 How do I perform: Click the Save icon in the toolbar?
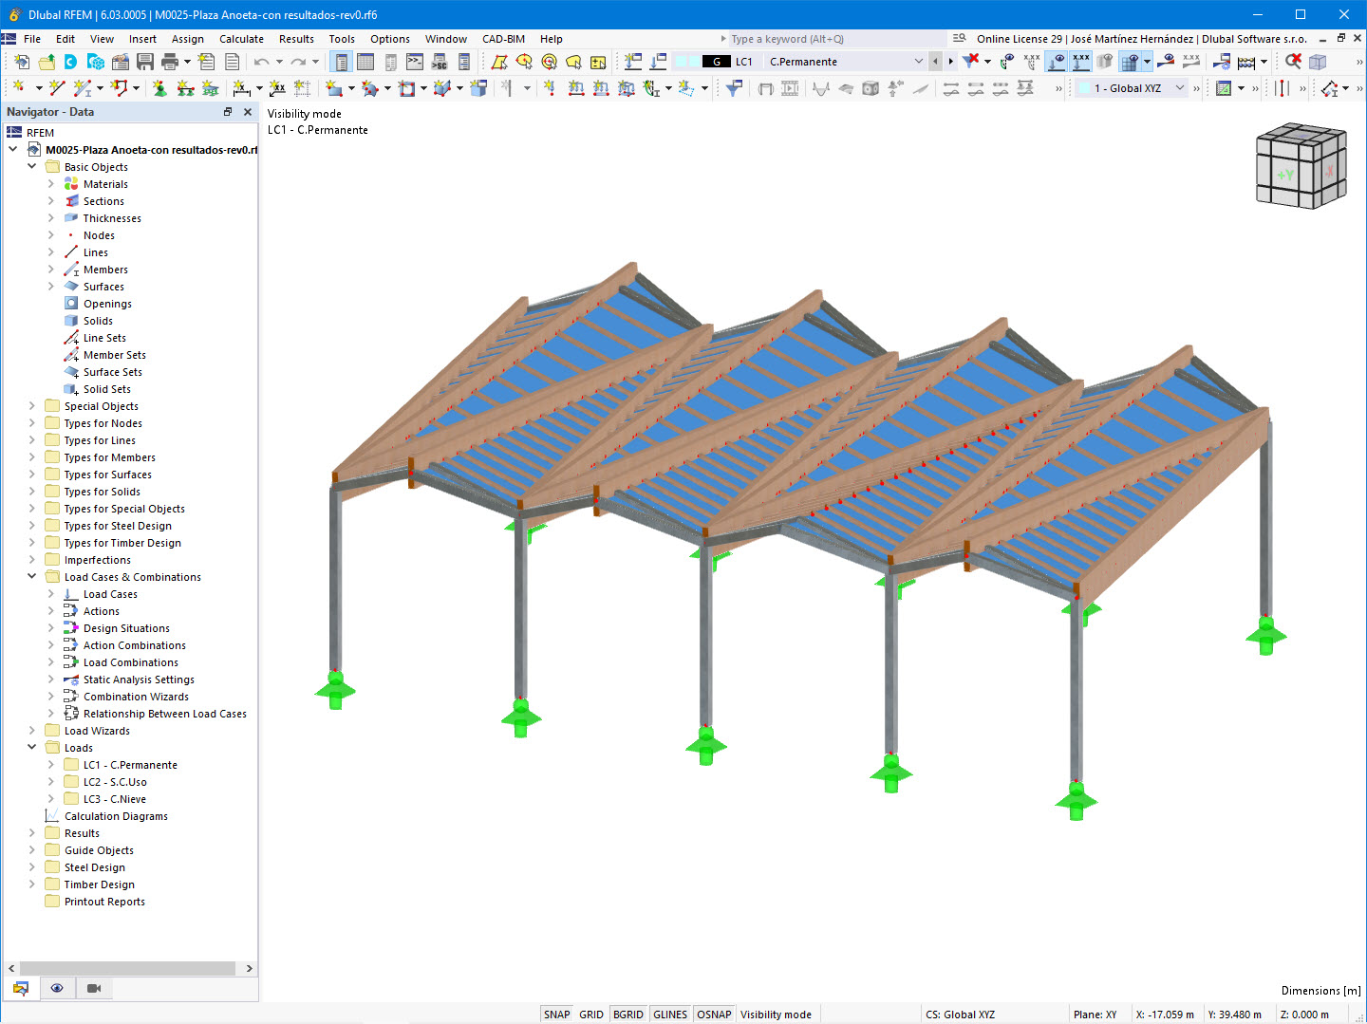pos(144,61)
